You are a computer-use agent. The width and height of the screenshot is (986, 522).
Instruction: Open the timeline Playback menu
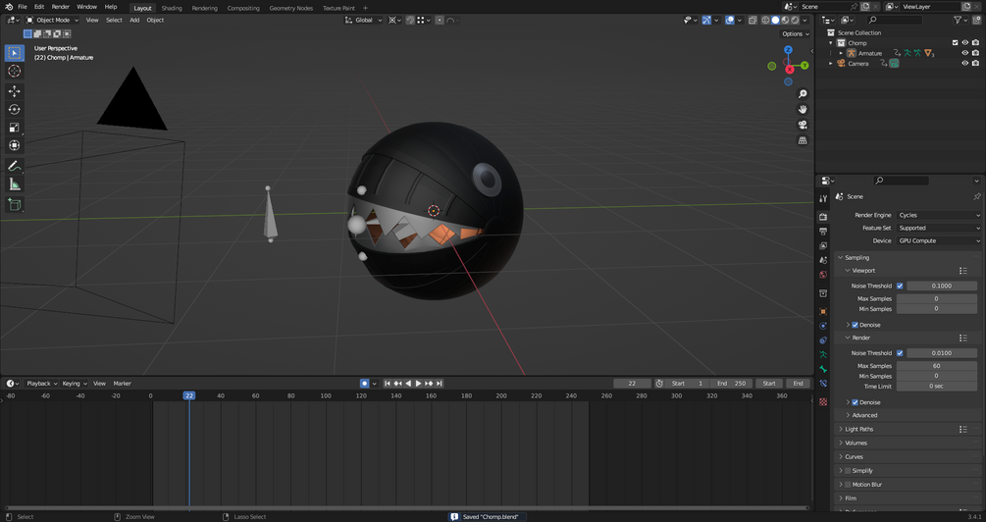point(41,384)
